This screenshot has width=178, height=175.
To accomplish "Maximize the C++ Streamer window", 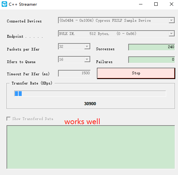I will point(156,4).
